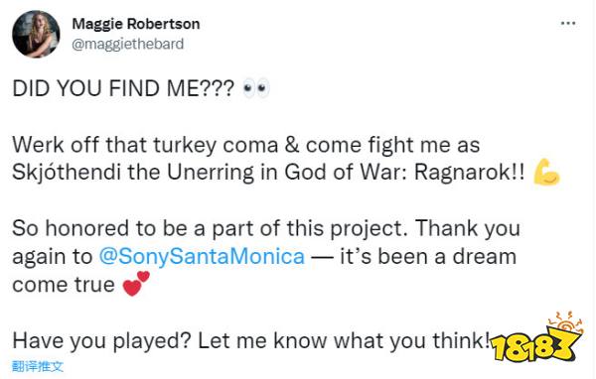596x379 pixels.
Task: Click the words 'again to' before the mention
Action: coord(52,257)
